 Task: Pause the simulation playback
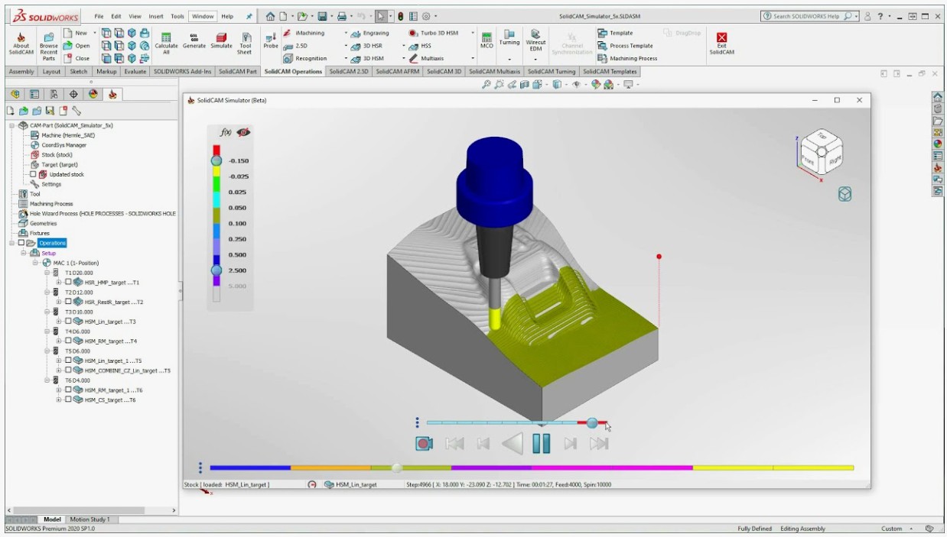542,443
